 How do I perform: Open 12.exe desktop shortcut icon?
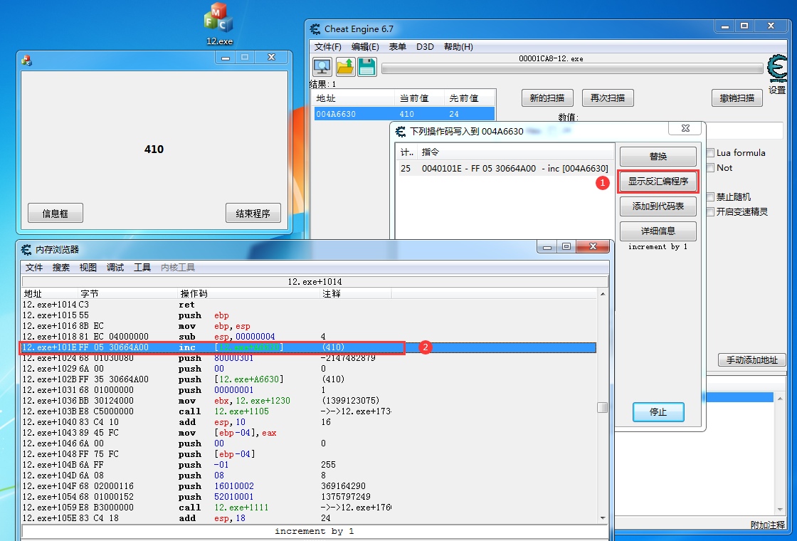(x=219, y=24)
